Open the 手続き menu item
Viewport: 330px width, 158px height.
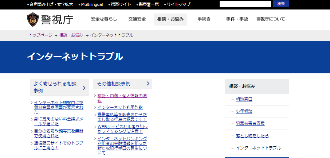pyautogui.click(x=204, y=19)
